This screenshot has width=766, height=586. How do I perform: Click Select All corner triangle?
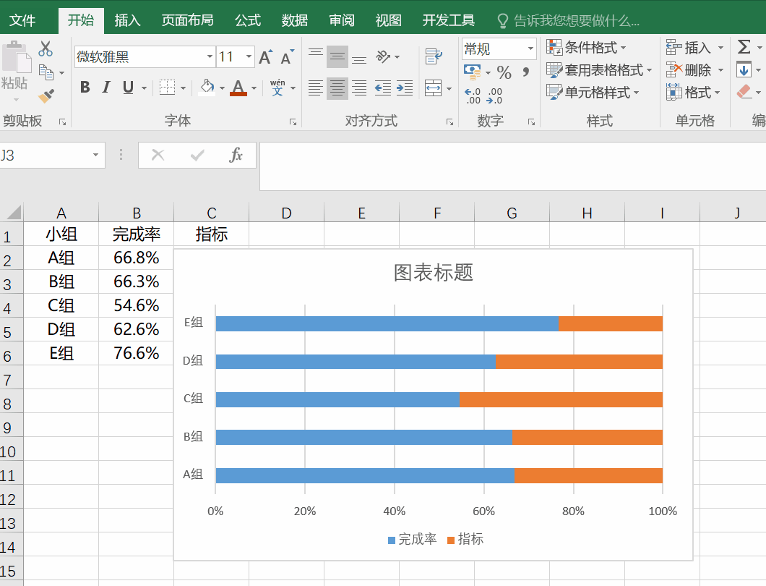pos(13,212)
